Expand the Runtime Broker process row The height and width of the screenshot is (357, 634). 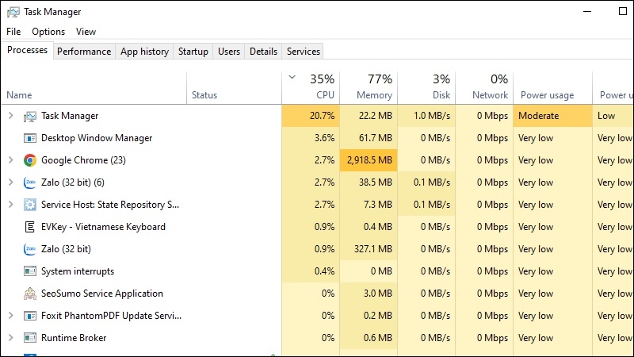11,338
